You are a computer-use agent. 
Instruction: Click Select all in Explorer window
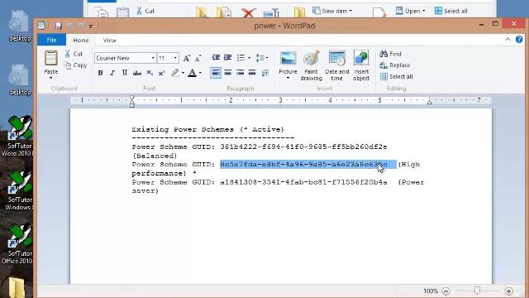451,11
